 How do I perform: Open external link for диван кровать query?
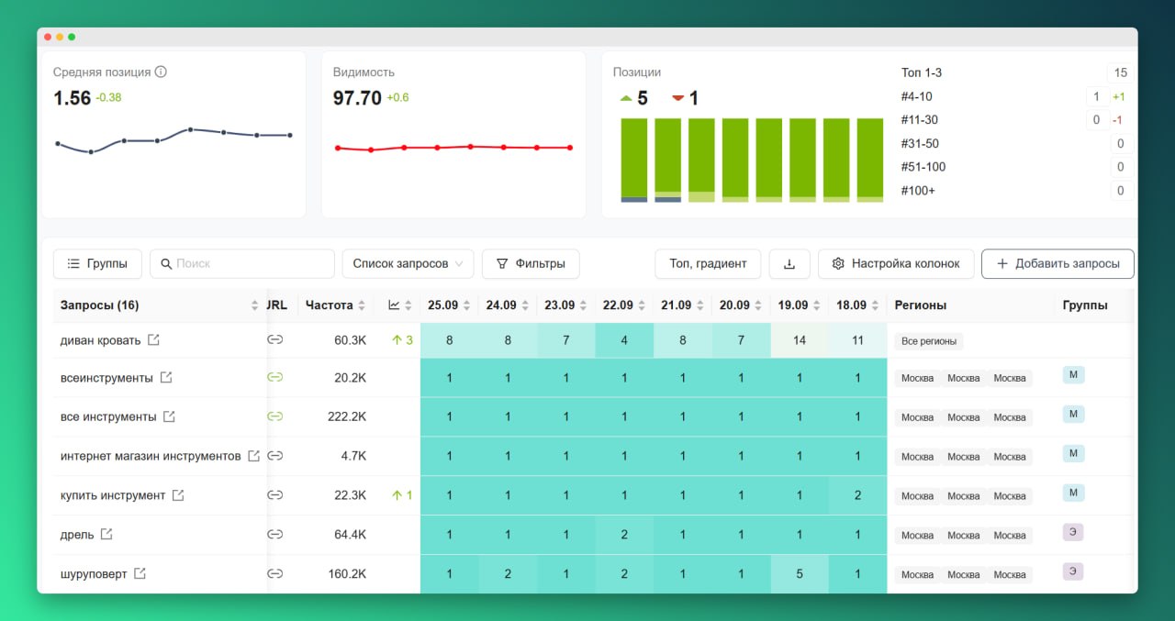(154, 340)
